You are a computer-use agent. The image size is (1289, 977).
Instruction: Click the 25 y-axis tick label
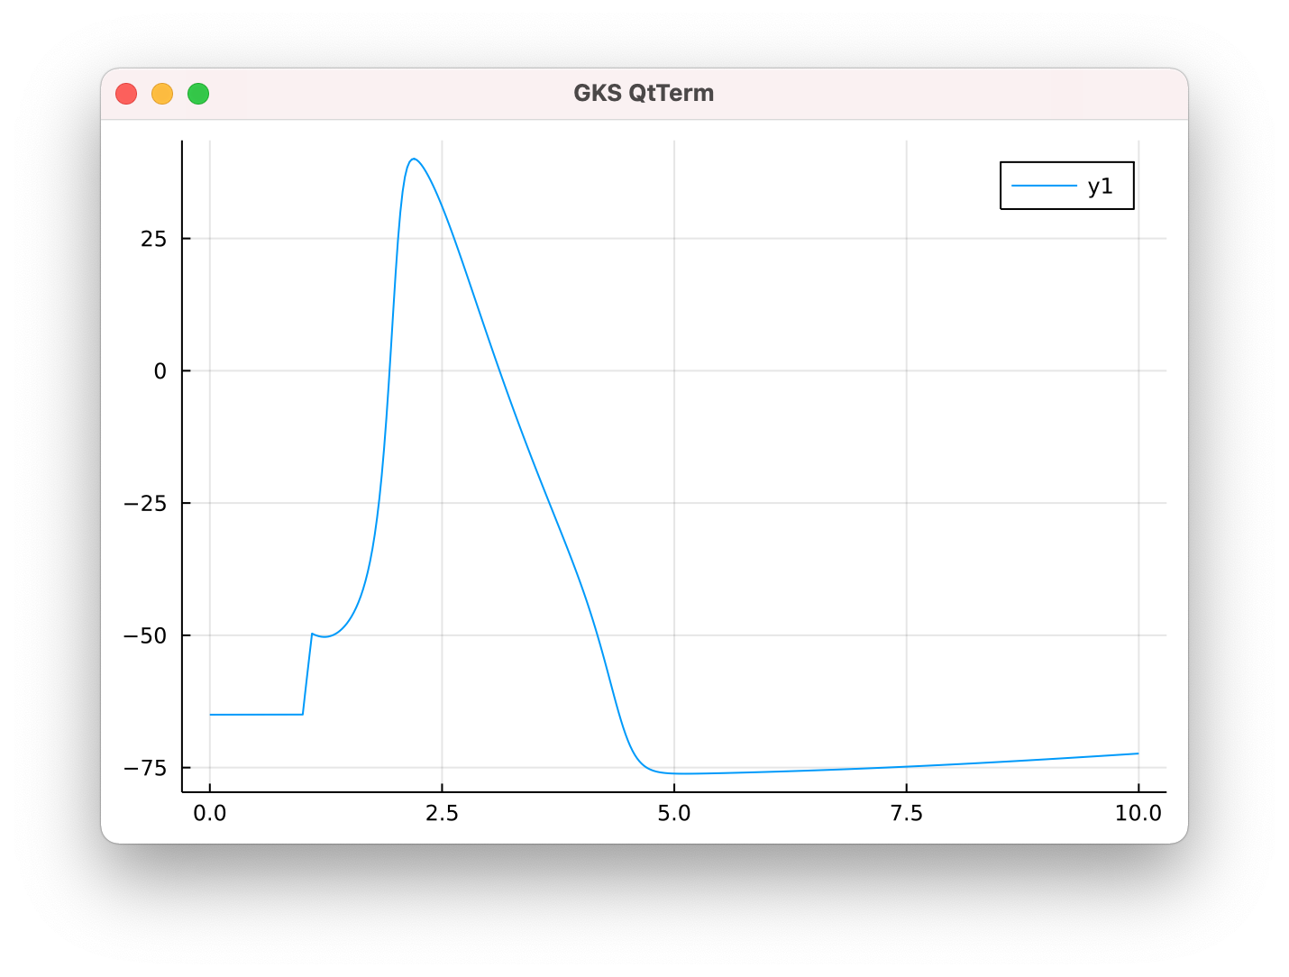click(x=153, y=239)
